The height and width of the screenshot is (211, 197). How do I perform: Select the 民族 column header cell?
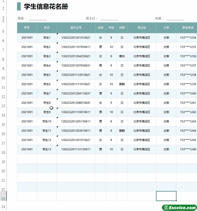122,28
